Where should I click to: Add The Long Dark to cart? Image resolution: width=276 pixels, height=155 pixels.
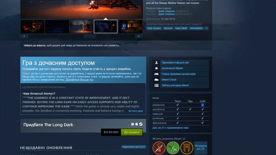click(x=132, y=132)
